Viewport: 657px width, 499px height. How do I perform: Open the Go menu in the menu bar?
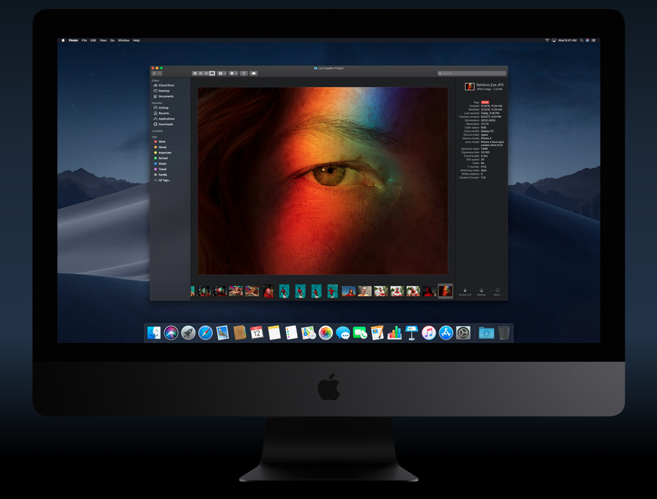tap(112, 40)
